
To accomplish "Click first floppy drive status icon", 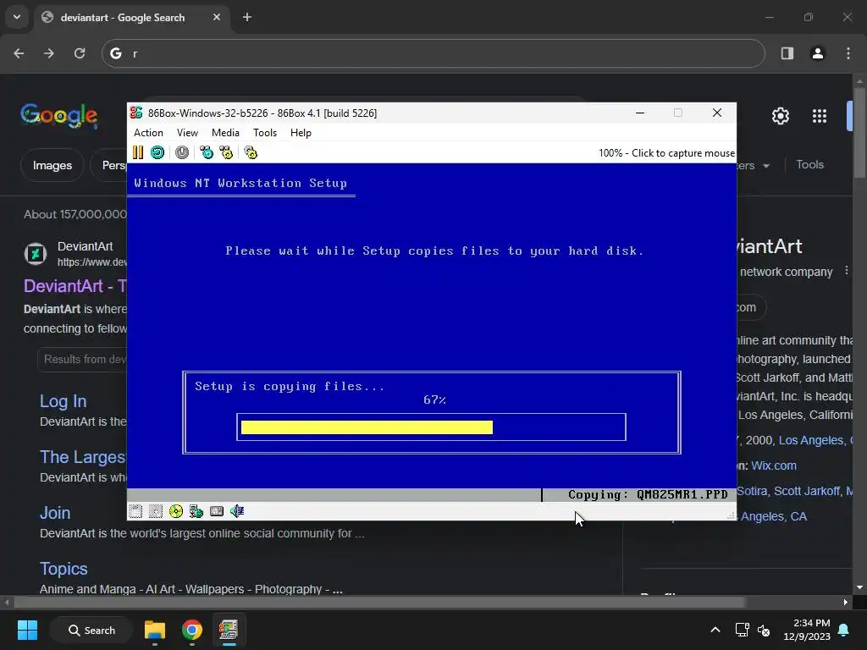I will (135, 511).
